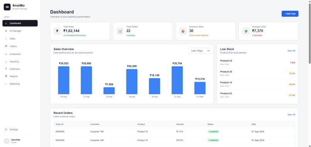Click the money icon on Average Order card
Screen dimensions: 311x147
tap(246, 31)
